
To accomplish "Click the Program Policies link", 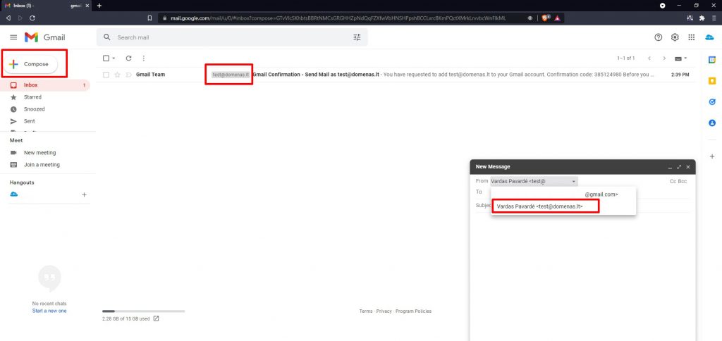I will pyautogui.click(x=413, y=311).
